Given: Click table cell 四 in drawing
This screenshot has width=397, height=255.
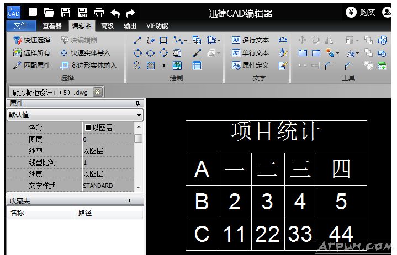Looking at the screenshot, I should pyautogui.click(x=341, y=169).
